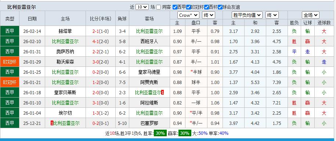
Task: Click the red card marker beside 比利亚雷亚尔 on 26-01-18
Action: 162,92
